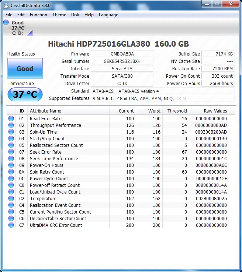Click the status orb for Current Pending Sector Count

coord(11,212)
